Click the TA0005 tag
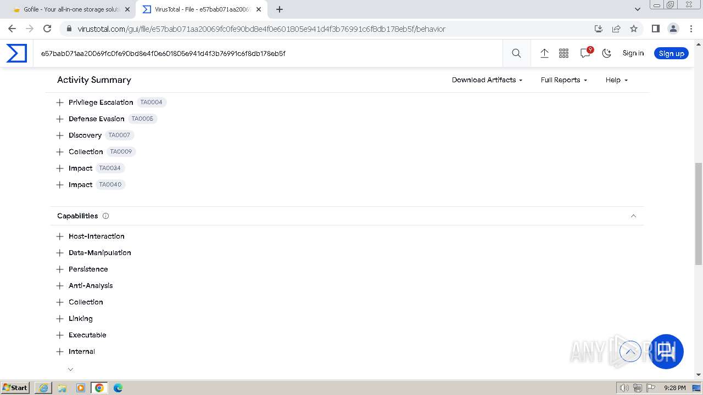The image size is (703, 395). point(142,119)
